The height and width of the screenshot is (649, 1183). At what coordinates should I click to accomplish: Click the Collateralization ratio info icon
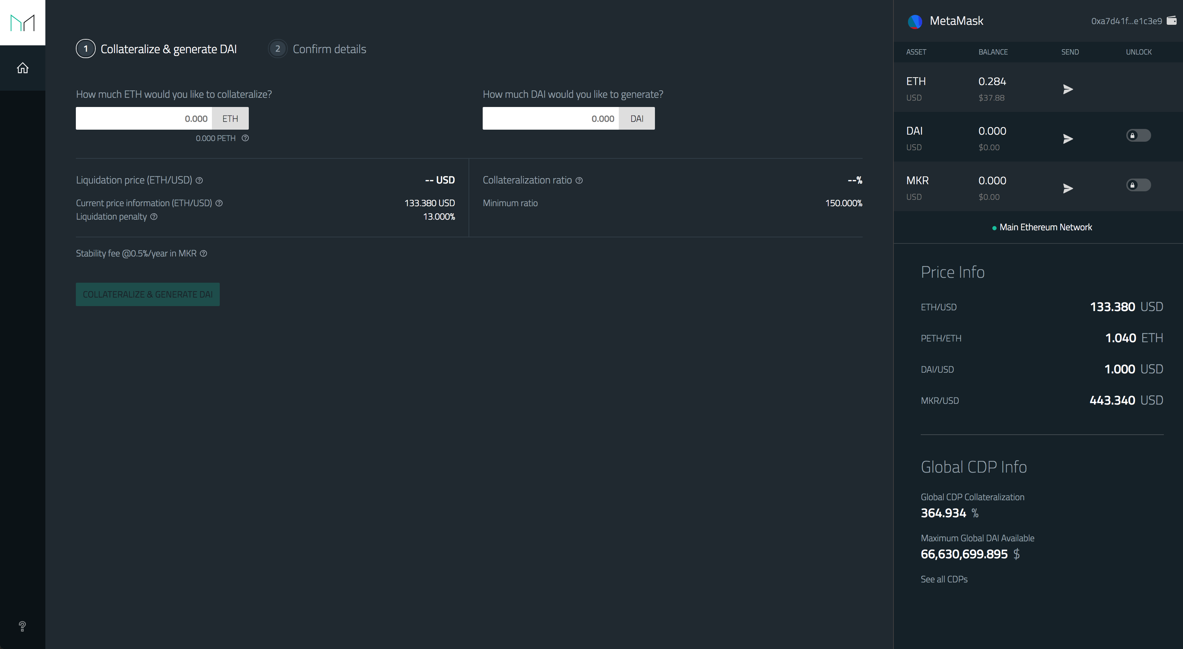click(579, 180)
